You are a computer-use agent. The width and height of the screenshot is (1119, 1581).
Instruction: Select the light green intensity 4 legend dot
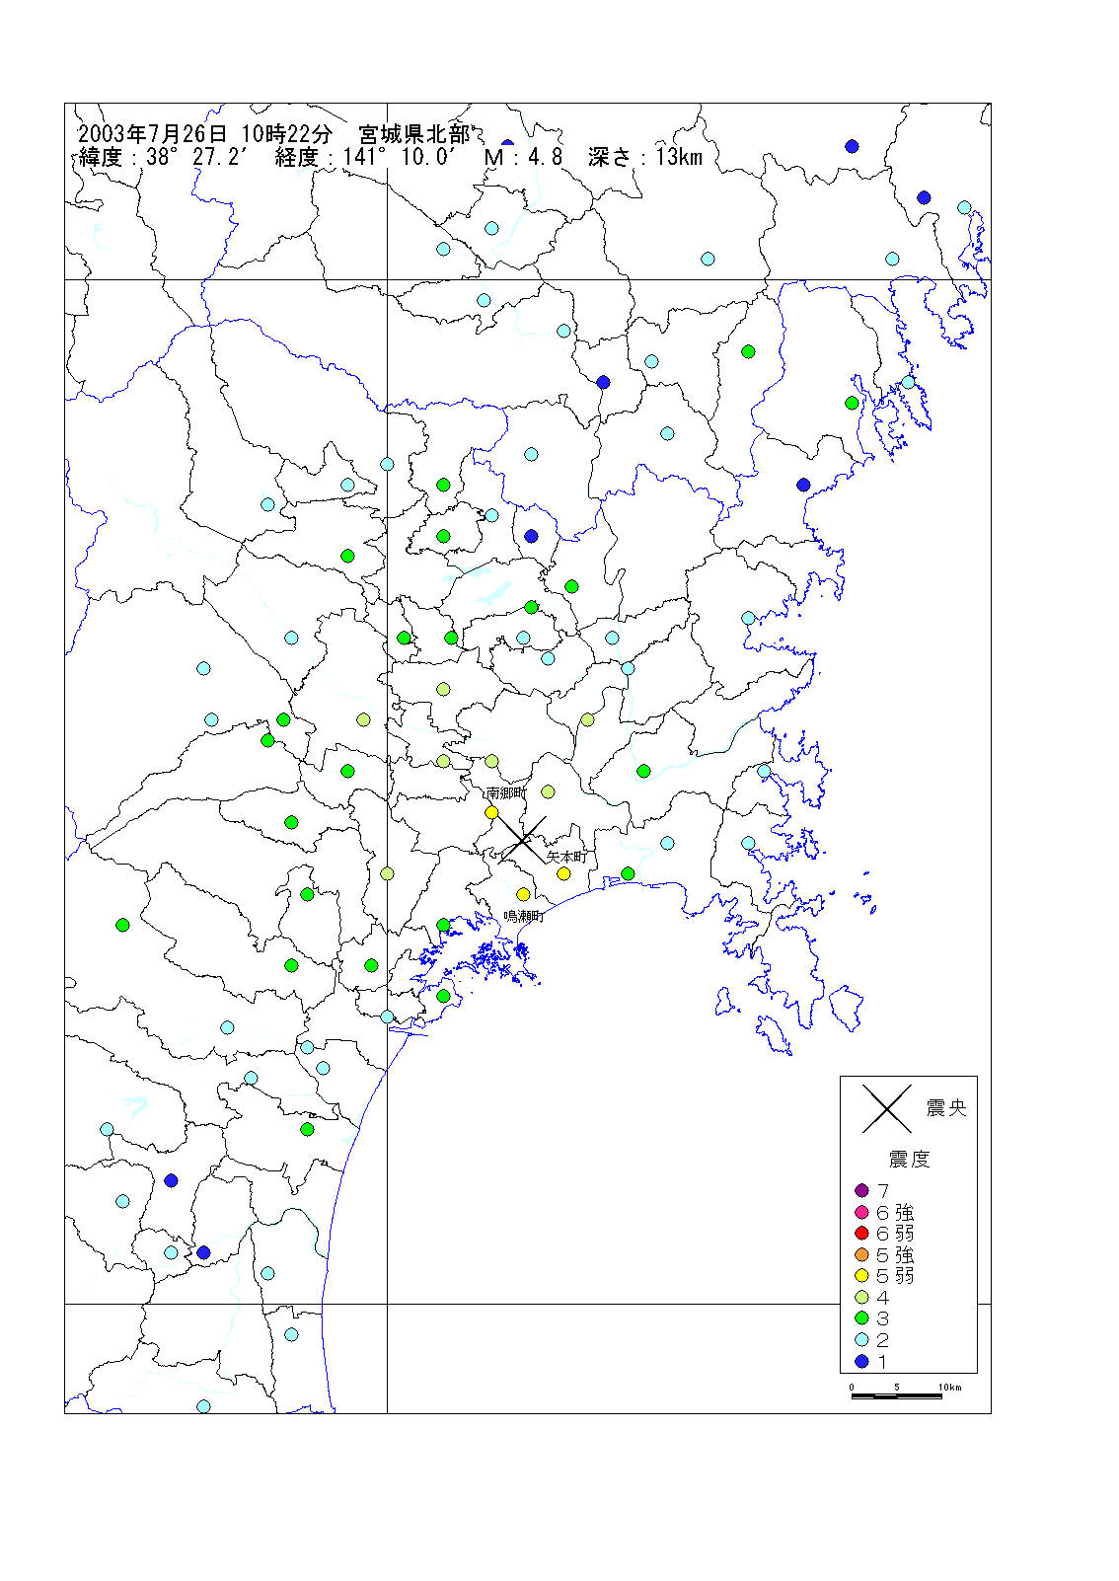(861, 1298)
